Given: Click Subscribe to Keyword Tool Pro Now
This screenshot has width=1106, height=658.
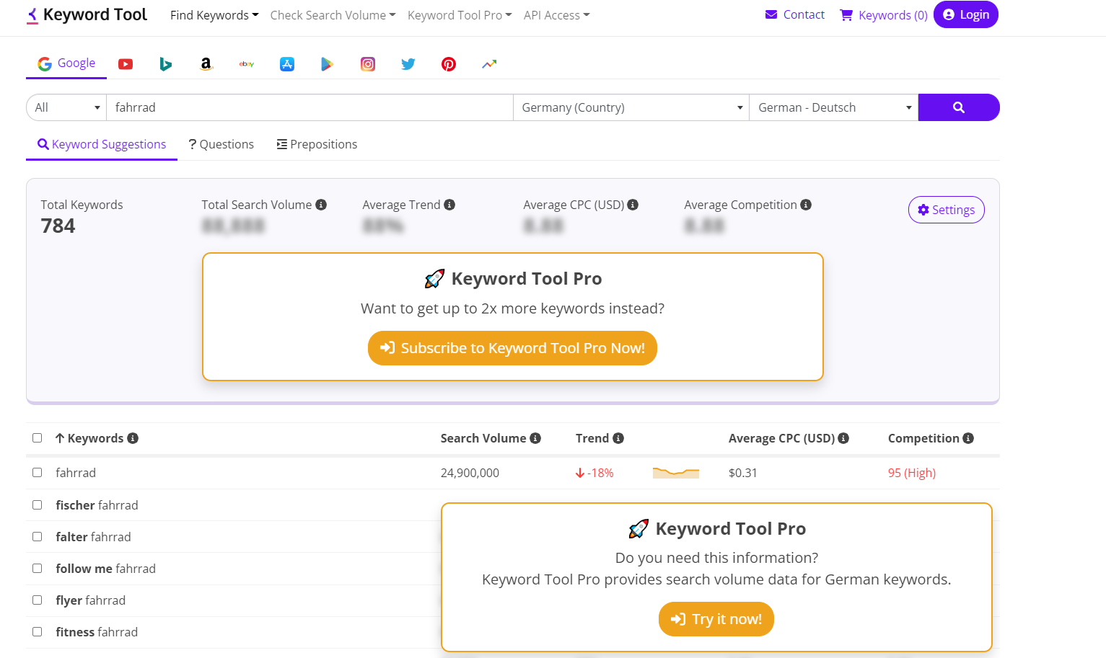Looking at the screenshot, I should coord(512,348).
